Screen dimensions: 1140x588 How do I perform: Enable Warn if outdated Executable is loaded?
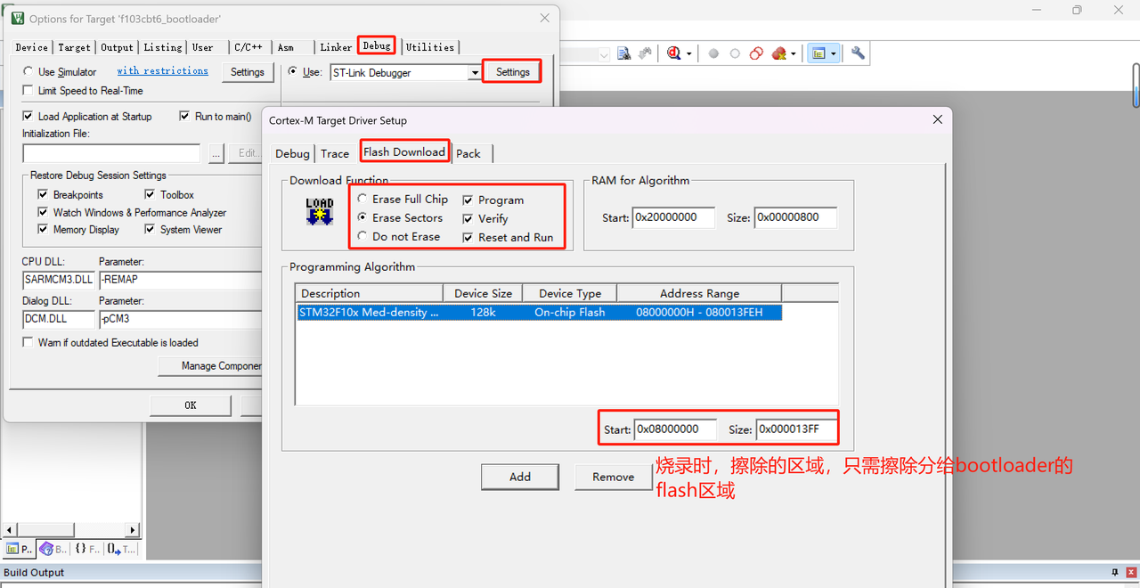pos(28,343)
